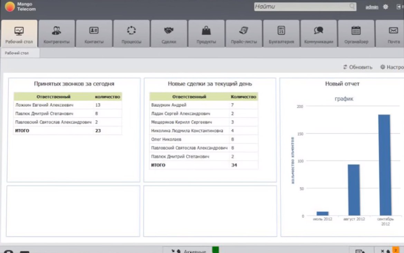Open the Продукты section
The height and width of the screenshot is (253, 404).
tap(206, 34)
